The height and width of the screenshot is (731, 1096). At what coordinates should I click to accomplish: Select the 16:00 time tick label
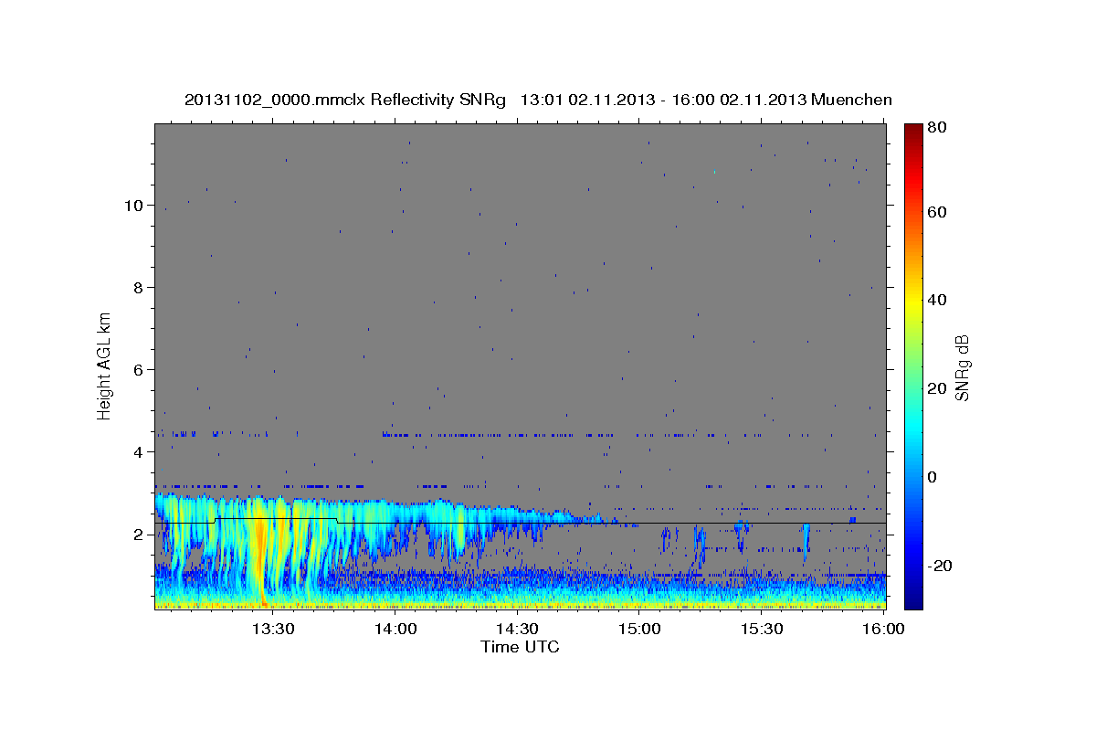tap(885, 629)
